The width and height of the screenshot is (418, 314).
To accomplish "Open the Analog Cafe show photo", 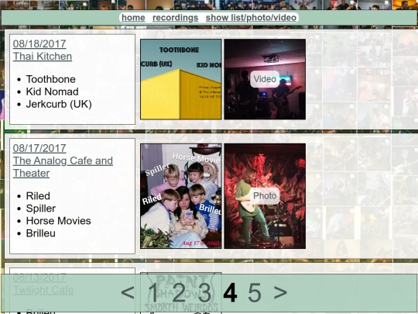I will click(265, 196).
